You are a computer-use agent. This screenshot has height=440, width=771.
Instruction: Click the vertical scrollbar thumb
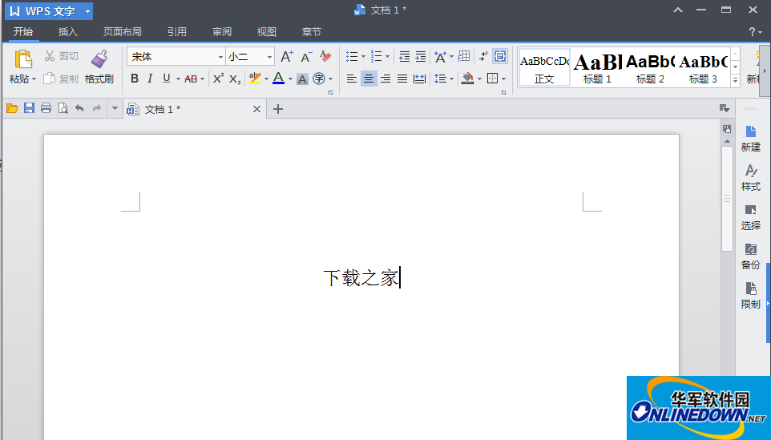[727, 199]
